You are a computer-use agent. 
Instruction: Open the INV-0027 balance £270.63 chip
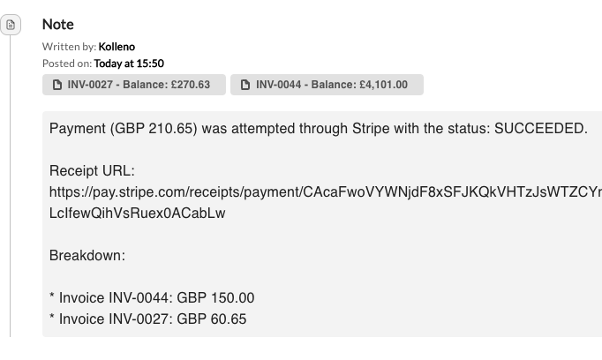pos(134,85)
